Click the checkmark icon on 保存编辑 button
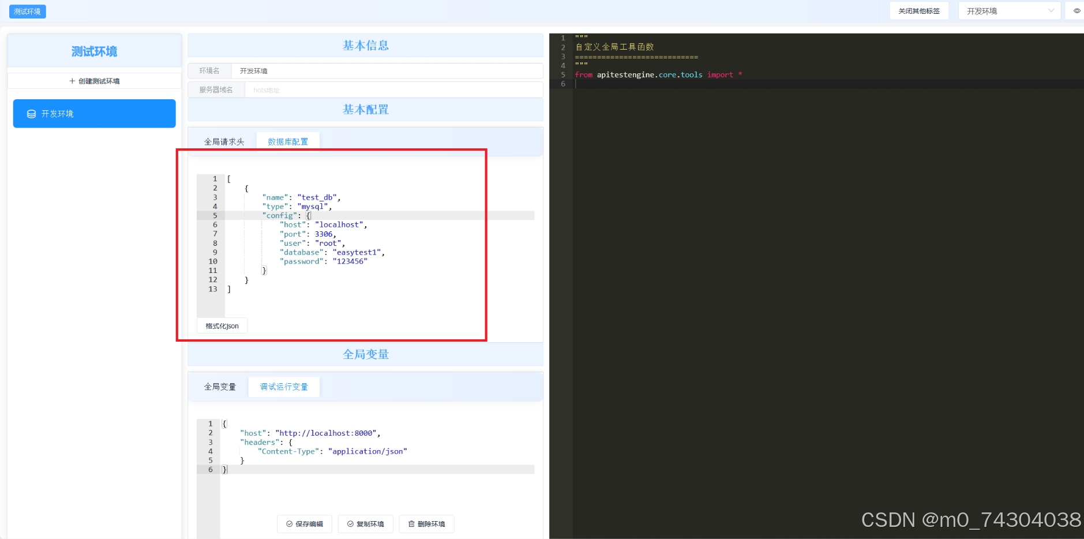This screenshot has height=539, width=1084. tap(288, 524)
